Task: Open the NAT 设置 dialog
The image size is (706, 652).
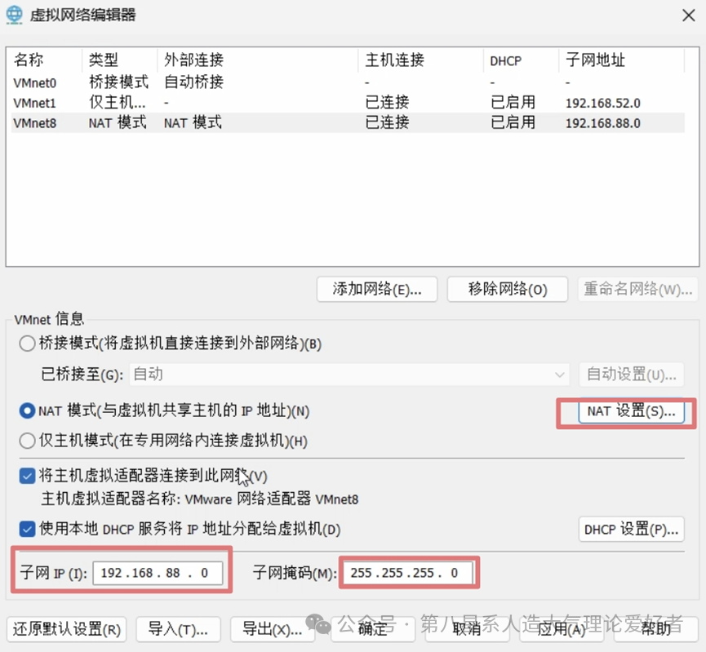Action: coord(631,411)
